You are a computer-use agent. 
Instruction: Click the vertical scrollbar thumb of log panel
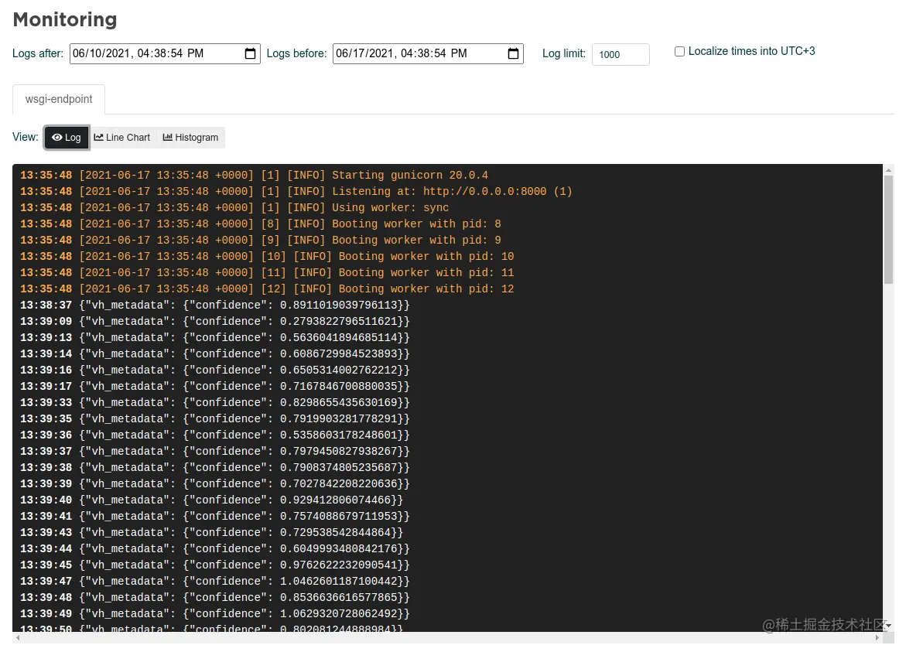(x=889, y=230)
